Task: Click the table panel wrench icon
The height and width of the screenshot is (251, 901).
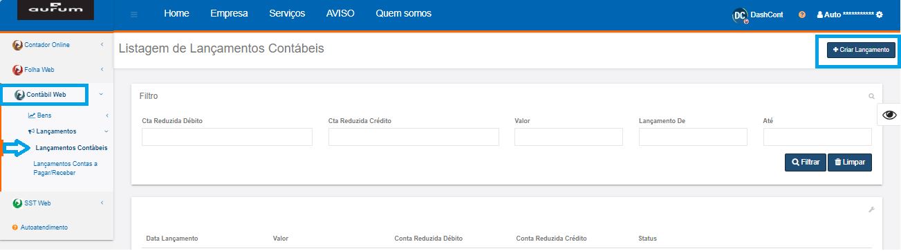Action: coord(872,210)
